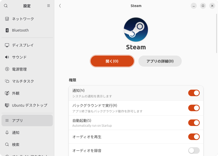Click the multitasking icon
Image resolution: width=218 pixels, height=156 pixels.
pos(7,81)
